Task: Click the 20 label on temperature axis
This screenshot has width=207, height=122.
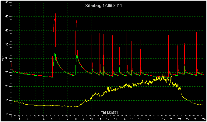Action: coord(7,86)
